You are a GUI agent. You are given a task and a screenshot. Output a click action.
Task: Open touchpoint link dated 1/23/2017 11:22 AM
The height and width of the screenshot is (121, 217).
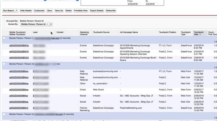(x=19, y=71)
